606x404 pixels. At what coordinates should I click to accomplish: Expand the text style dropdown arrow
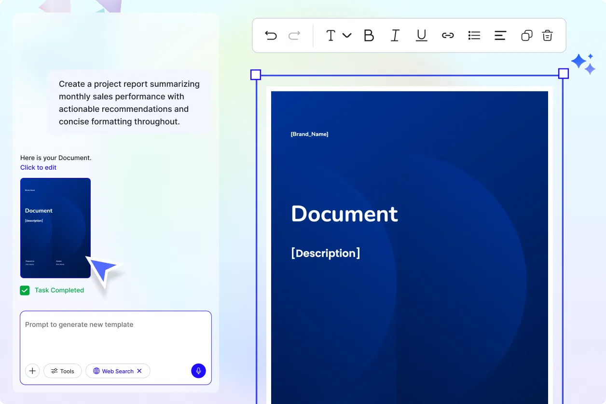coord(347,35)
